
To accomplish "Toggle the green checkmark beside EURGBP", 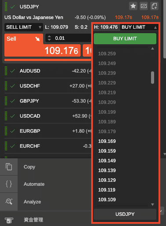I will point(13,131).
